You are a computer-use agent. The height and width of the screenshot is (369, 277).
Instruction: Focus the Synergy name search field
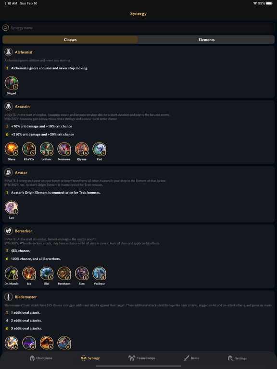coord(140,28)
